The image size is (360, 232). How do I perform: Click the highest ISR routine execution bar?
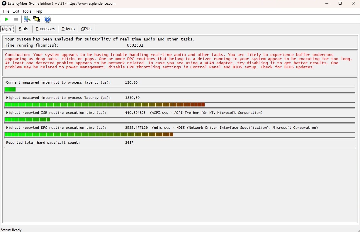click(27, 119)
